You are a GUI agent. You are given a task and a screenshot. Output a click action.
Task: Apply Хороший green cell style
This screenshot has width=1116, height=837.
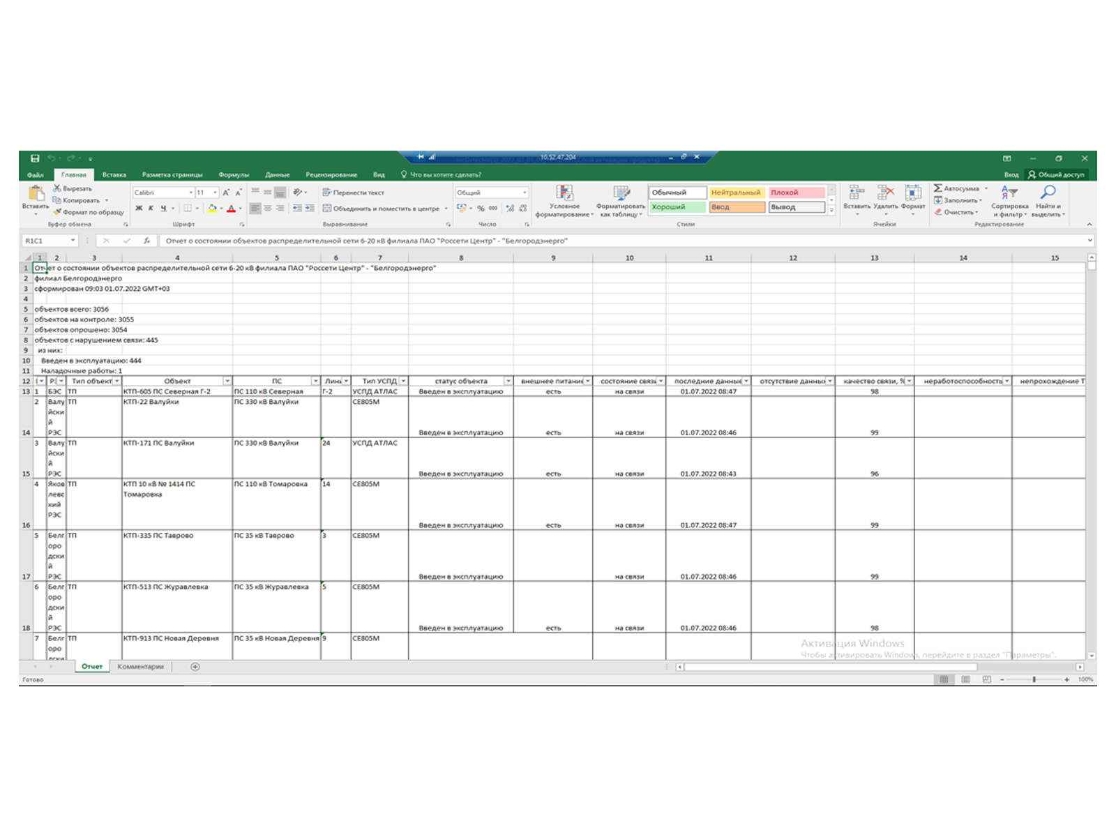[677, 207]
